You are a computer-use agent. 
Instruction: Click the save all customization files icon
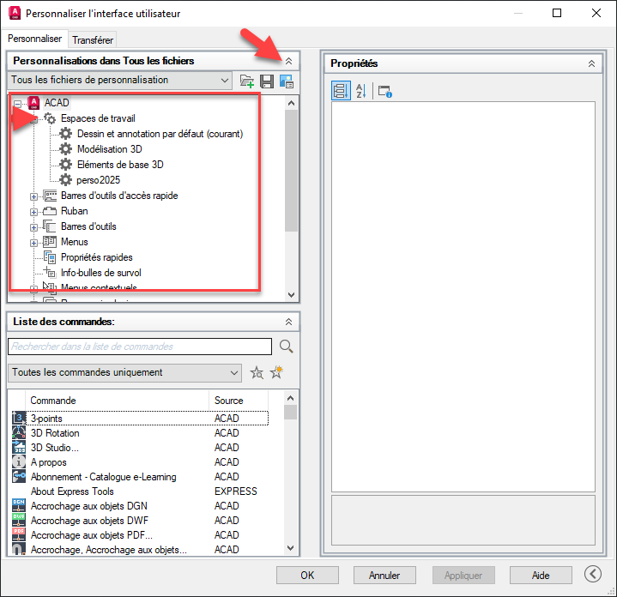pyautogui.click(x=267, y=81)
